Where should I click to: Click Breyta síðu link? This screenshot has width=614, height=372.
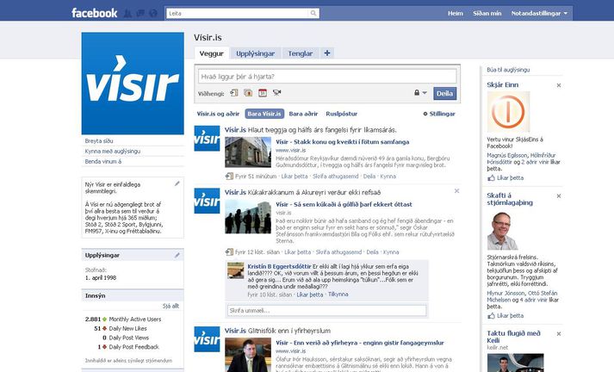click(x=99, y=141)
